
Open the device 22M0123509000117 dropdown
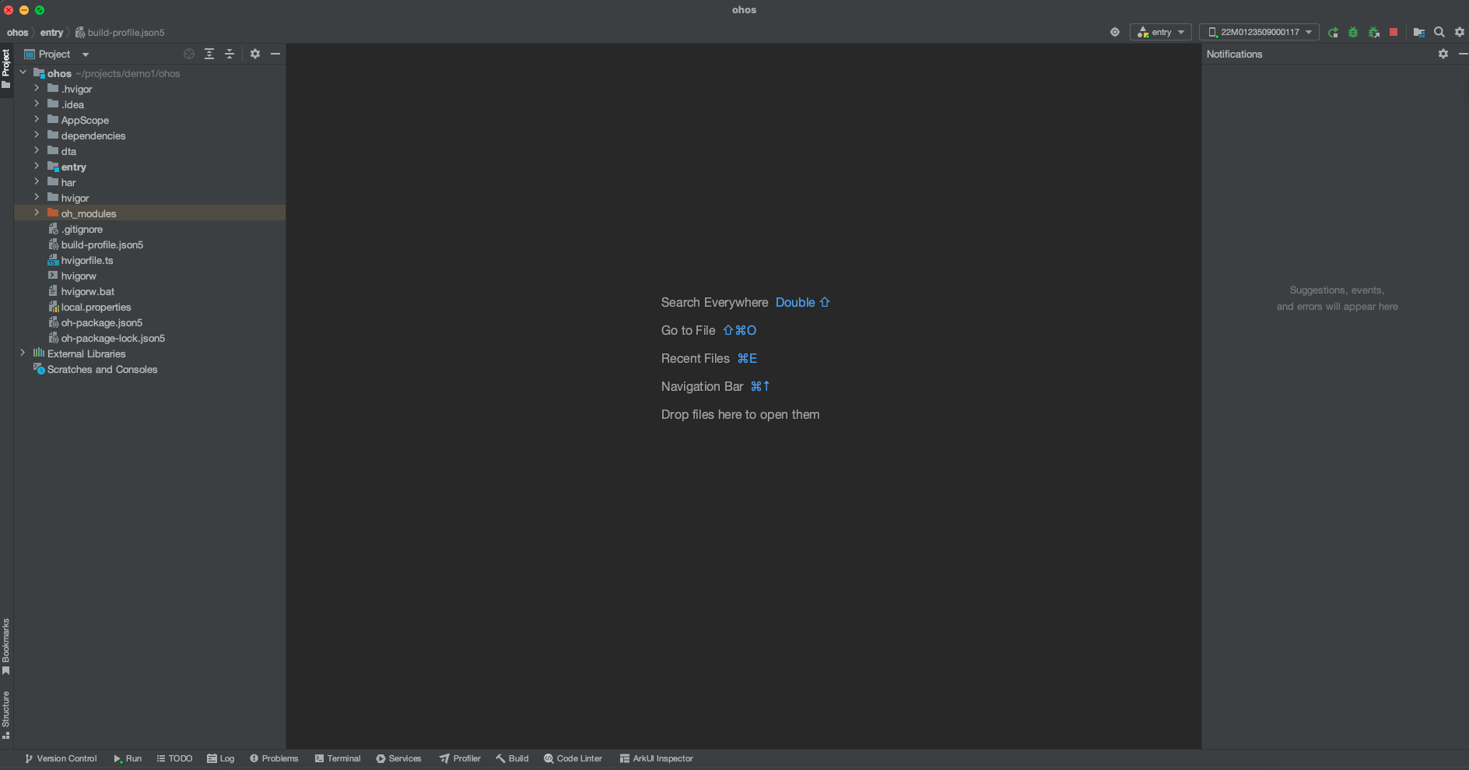pyautogui.click(x=1259, y=32)
